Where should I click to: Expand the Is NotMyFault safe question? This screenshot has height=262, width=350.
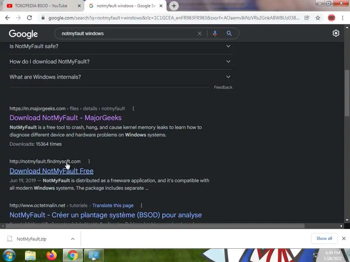(121, 46)
